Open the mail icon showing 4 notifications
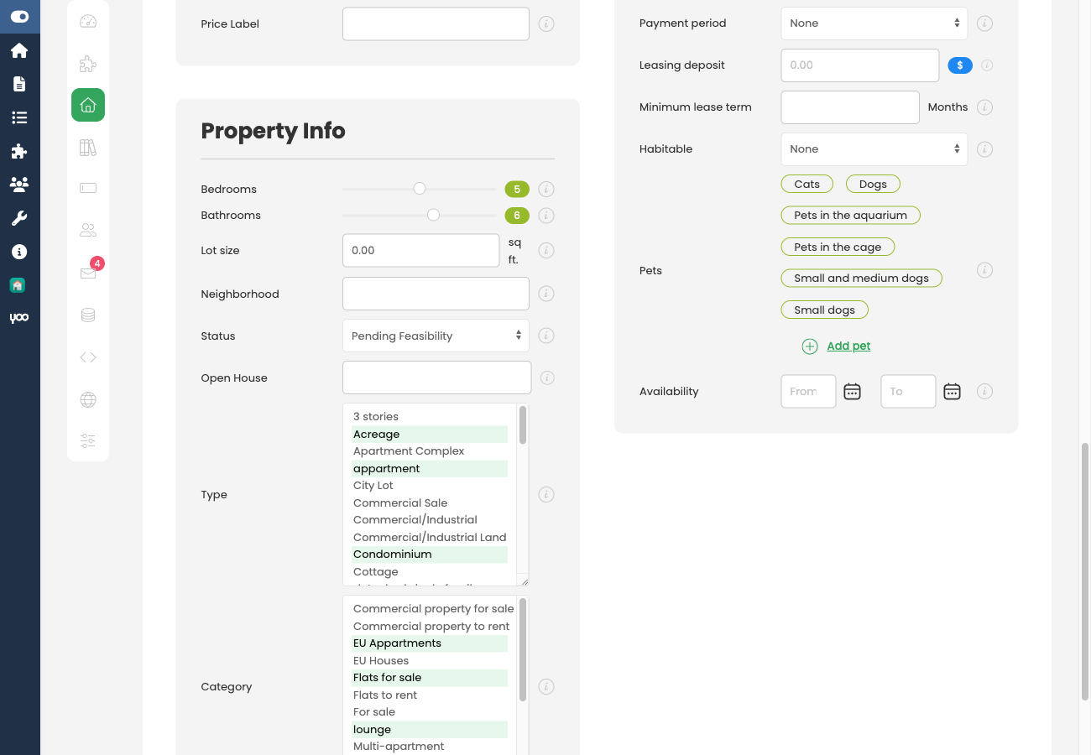The width and height of the screenshot is (1091, 755). click(88, 273)
